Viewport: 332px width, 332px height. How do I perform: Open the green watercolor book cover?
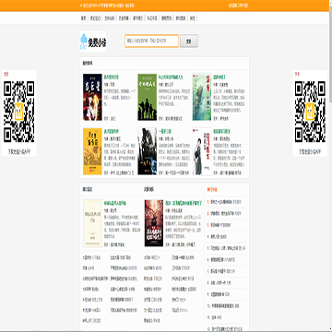202,97
